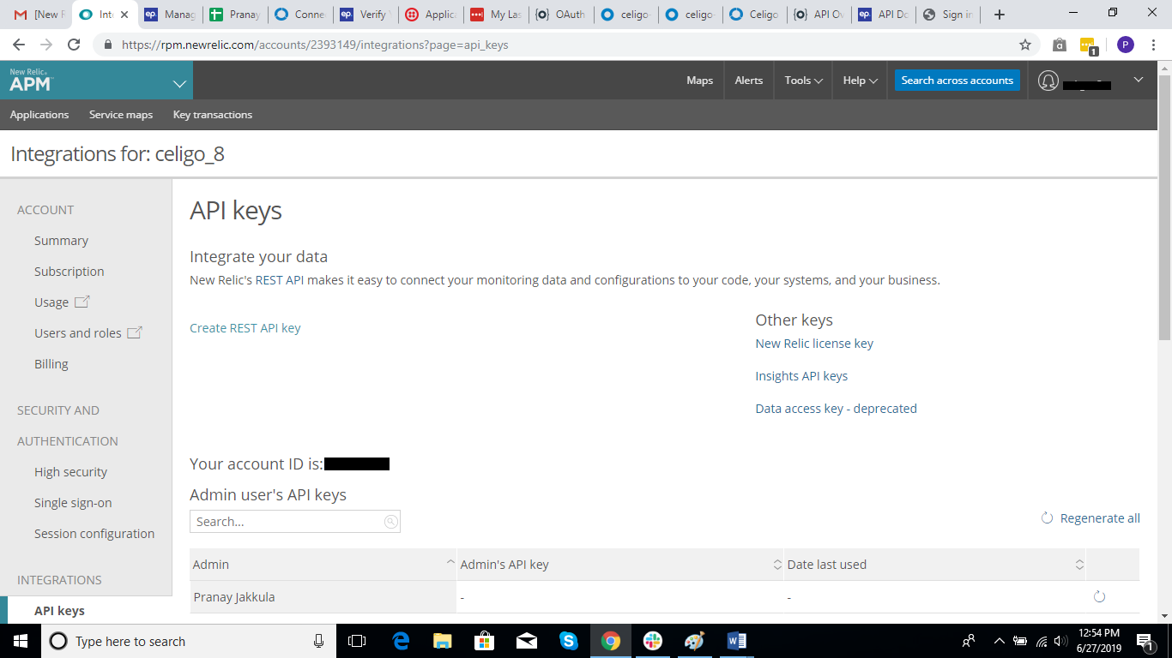This screenshot has height=658, width=1172.
Task: Open Data access key - deprecated link
Action: (x=836, y=409)
